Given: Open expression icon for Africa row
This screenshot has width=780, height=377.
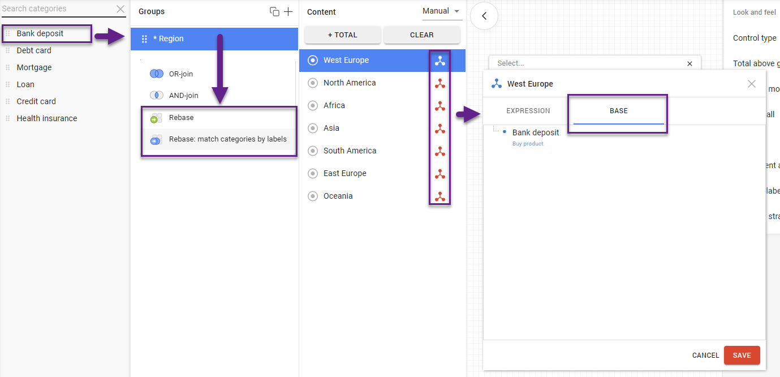Looking at the screenshot, I should pyautogui.click(x=439, y=106).
